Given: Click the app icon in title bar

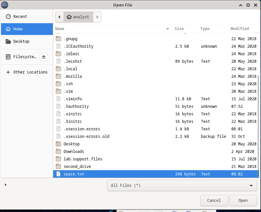Looking at the screenshot, I should click(x=5, y=5).
